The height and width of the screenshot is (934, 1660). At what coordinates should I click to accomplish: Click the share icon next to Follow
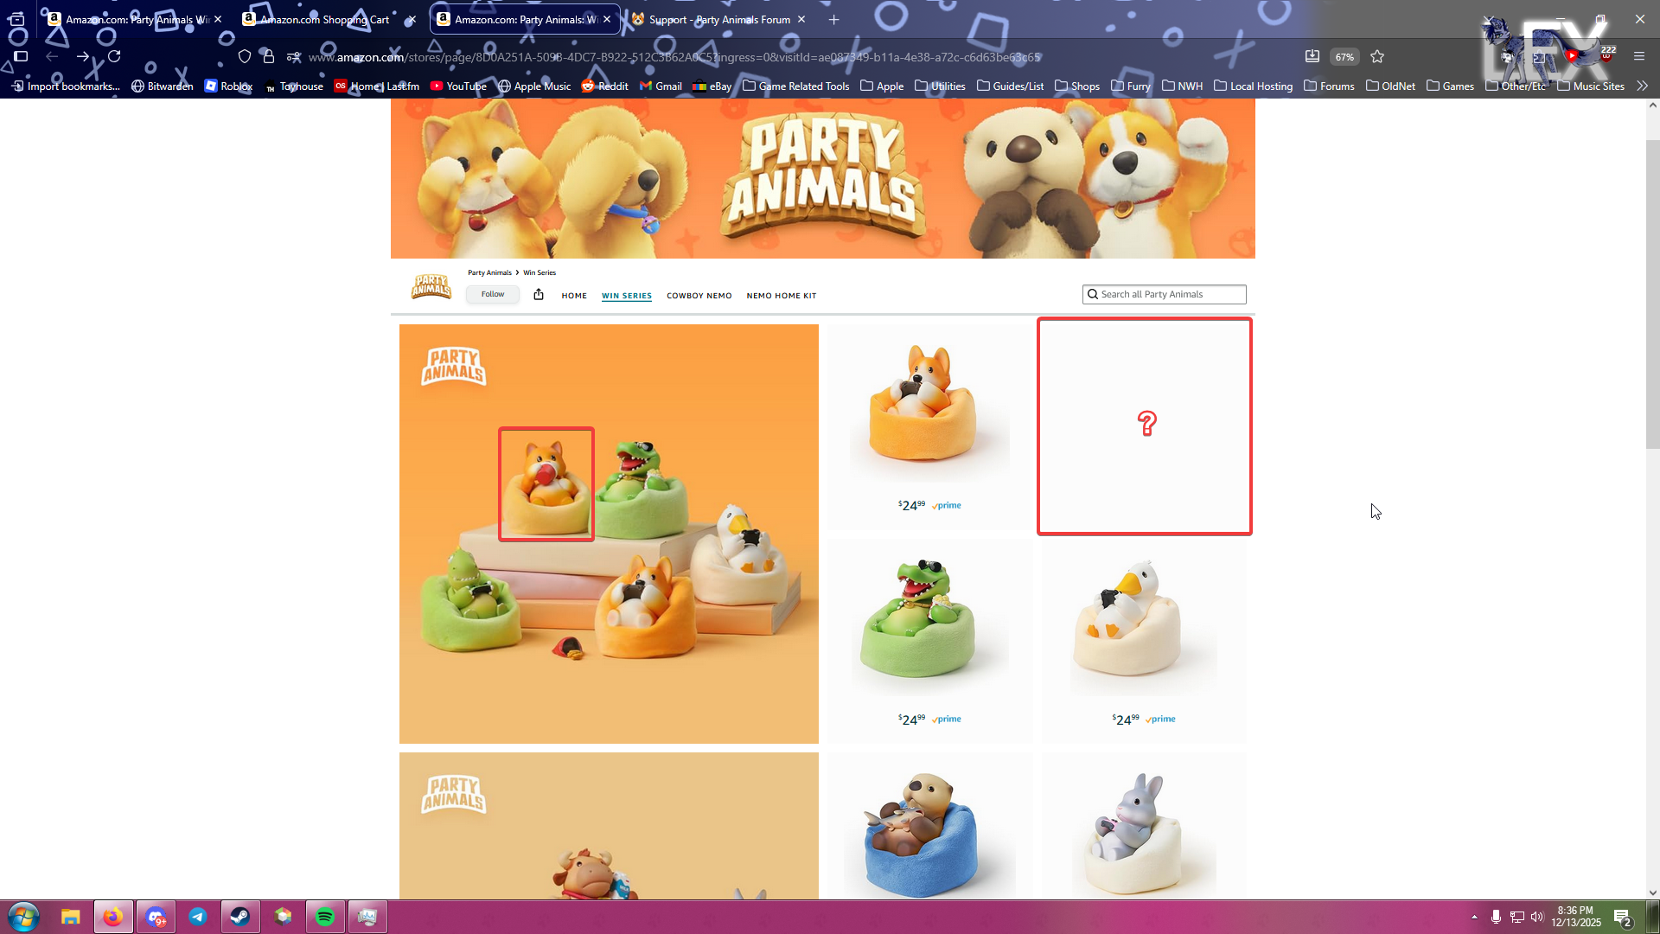click(539, 295)
